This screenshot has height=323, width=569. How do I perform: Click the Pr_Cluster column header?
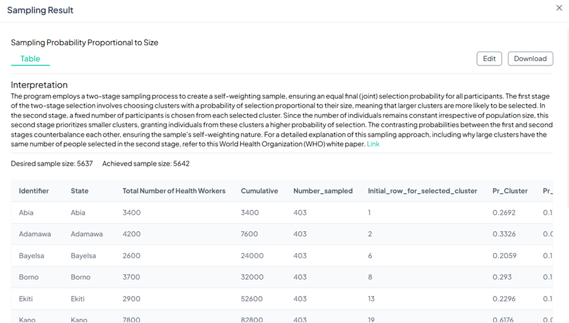point(510,191)
